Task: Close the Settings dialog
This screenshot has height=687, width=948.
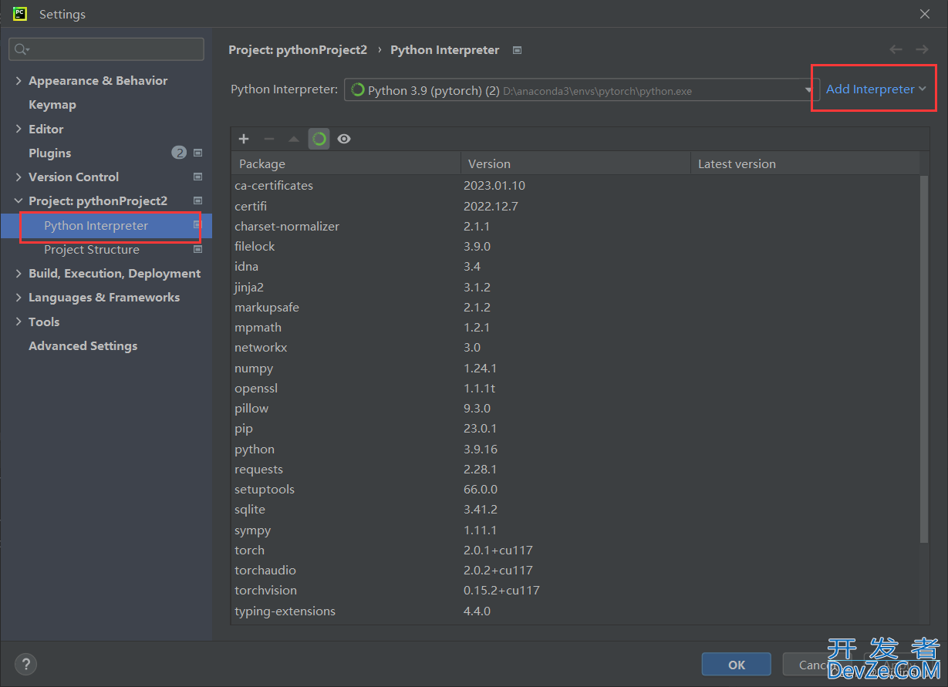Action: (x=925, y=14)
